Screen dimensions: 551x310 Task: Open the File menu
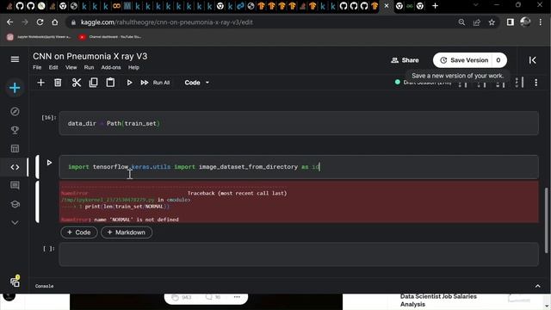coord(37,67)
